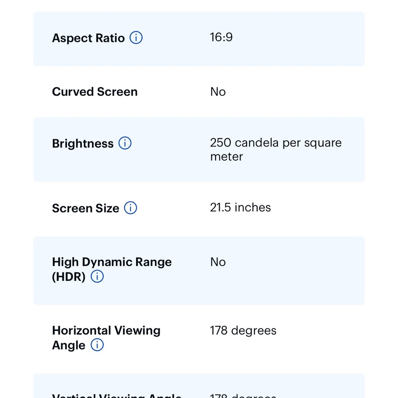Open the Aspect Ratio info icon

(x=136, y=38)
